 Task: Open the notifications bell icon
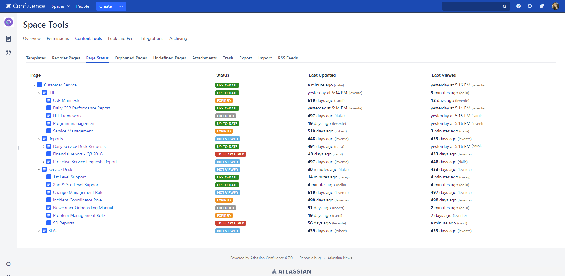(542, 6)
